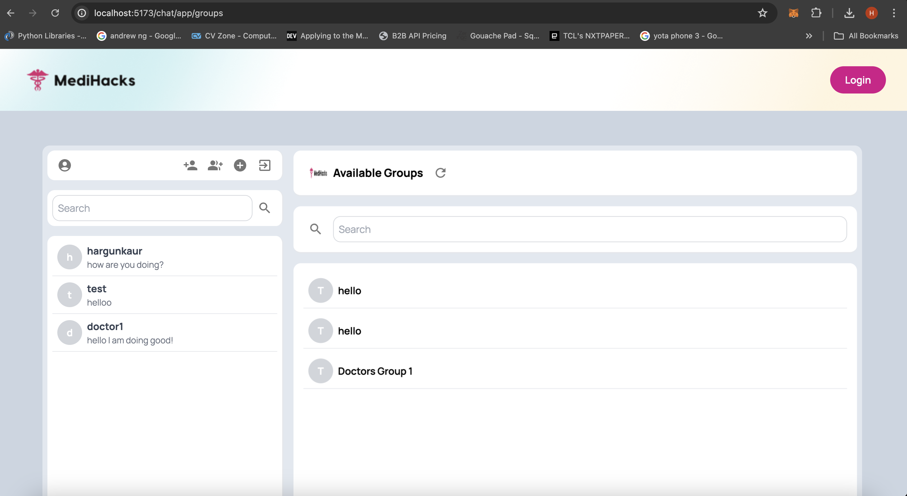Click the sidebar search magnifier icon

(x=265, y=208)
